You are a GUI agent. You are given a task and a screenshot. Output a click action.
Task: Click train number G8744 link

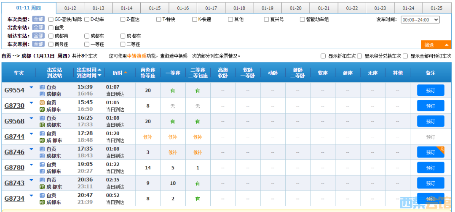[x=14, y=137]
